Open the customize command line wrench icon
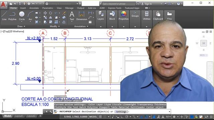 50,112
